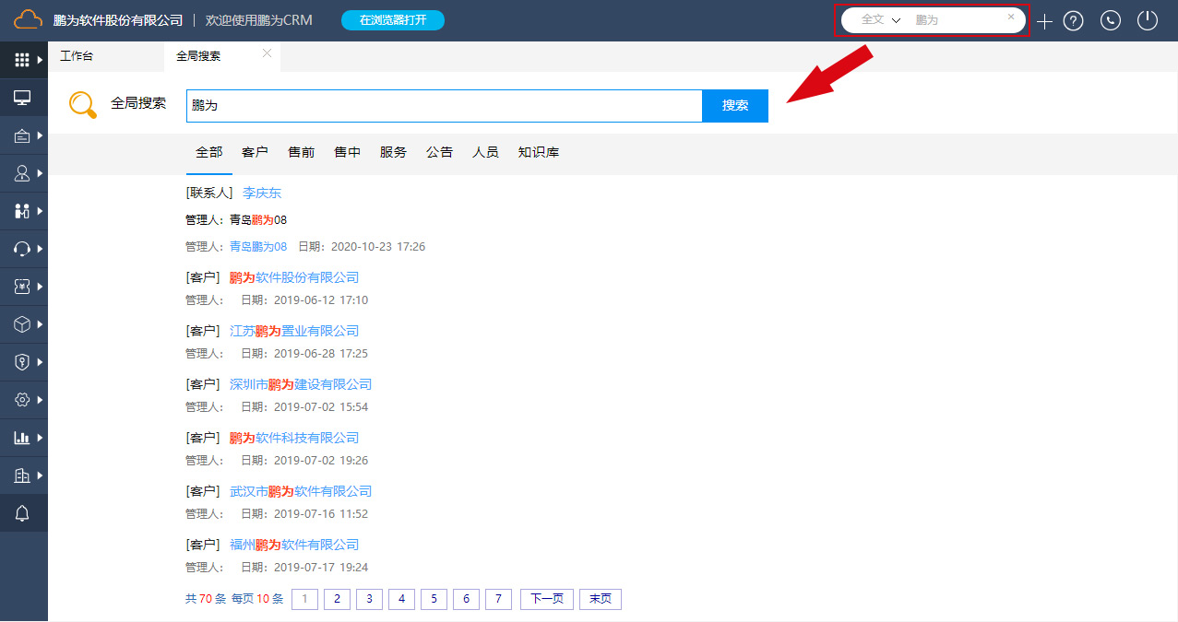Open the notification bell in the sidebar
Image resolution: width=1178 pixels, height=622 pixels.
(x=23, y=513)
